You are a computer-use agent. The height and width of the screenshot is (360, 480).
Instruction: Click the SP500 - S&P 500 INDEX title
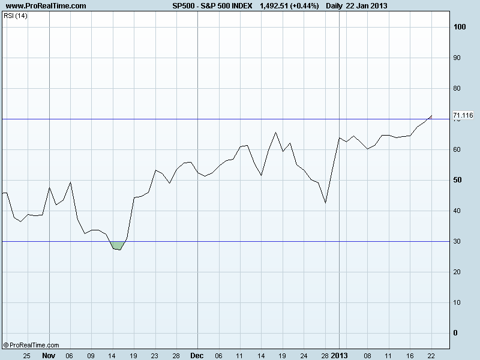point(212,6)
